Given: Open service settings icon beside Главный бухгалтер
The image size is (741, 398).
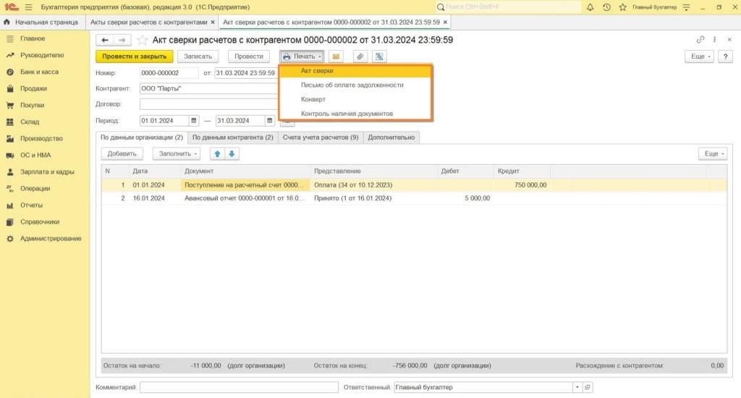Looking at the screenshot, I should coord(687,7).
